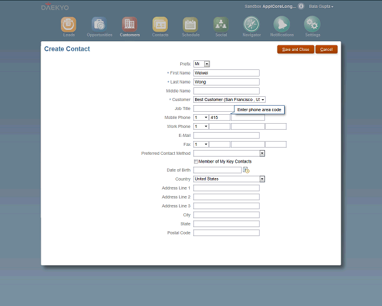Open the Social icon
The height and width of the screenshot is (306, 382).
[x=221, y=24]
